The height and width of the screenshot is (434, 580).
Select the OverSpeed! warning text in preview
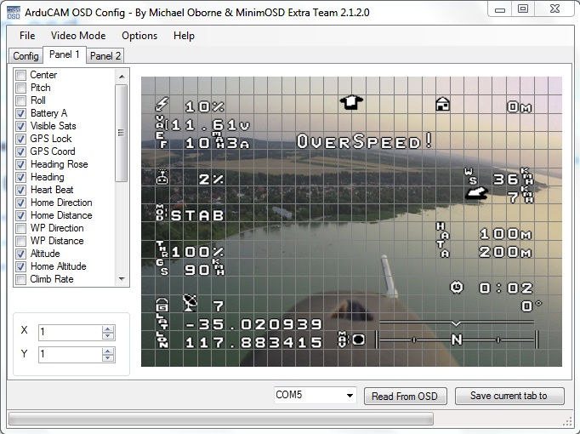click(364, 141)
